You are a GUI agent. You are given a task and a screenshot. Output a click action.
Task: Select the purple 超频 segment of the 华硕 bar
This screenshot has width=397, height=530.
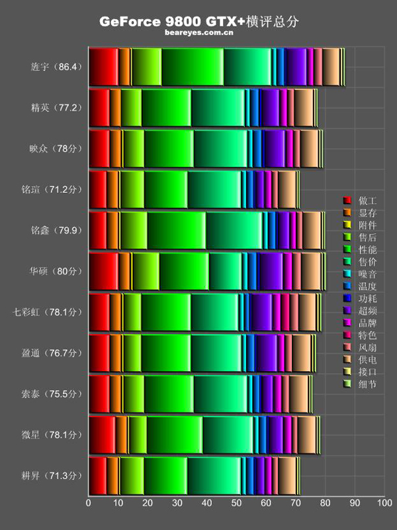coord(271,272)
